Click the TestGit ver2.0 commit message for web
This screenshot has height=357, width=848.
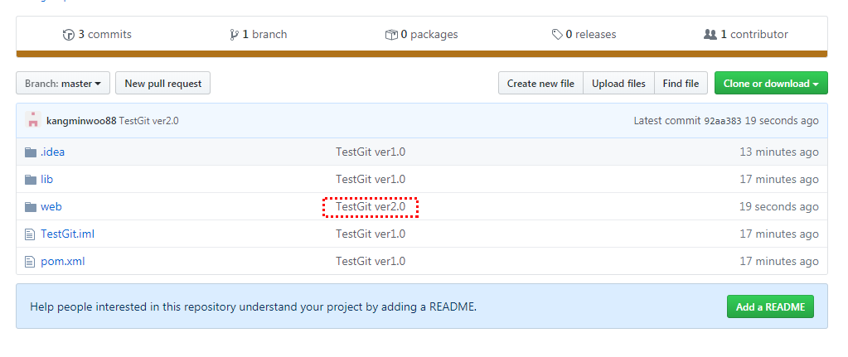pos(371,207)
